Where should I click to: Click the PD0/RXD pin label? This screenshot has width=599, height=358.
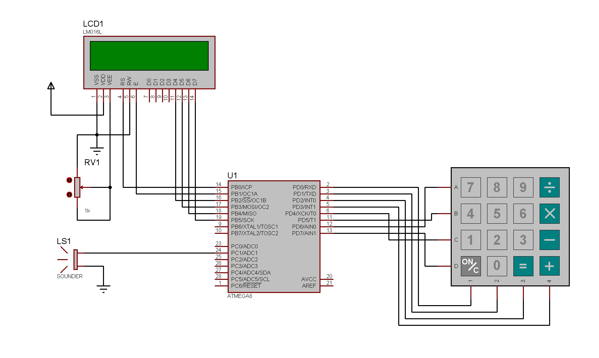tap(304, 188)
